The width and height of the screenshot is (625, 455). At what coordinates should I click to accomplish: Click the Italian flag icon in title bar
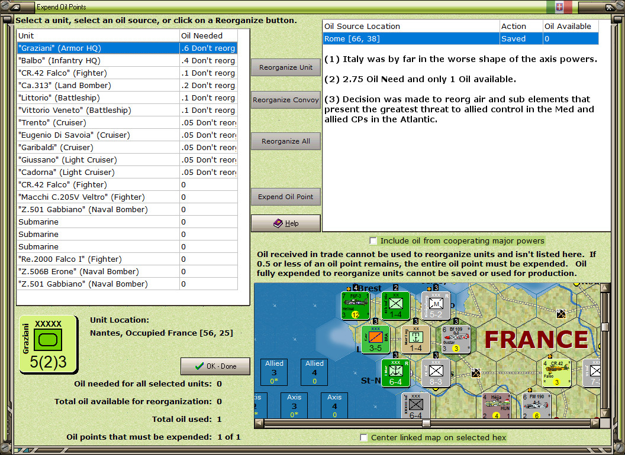click(559, 6)
